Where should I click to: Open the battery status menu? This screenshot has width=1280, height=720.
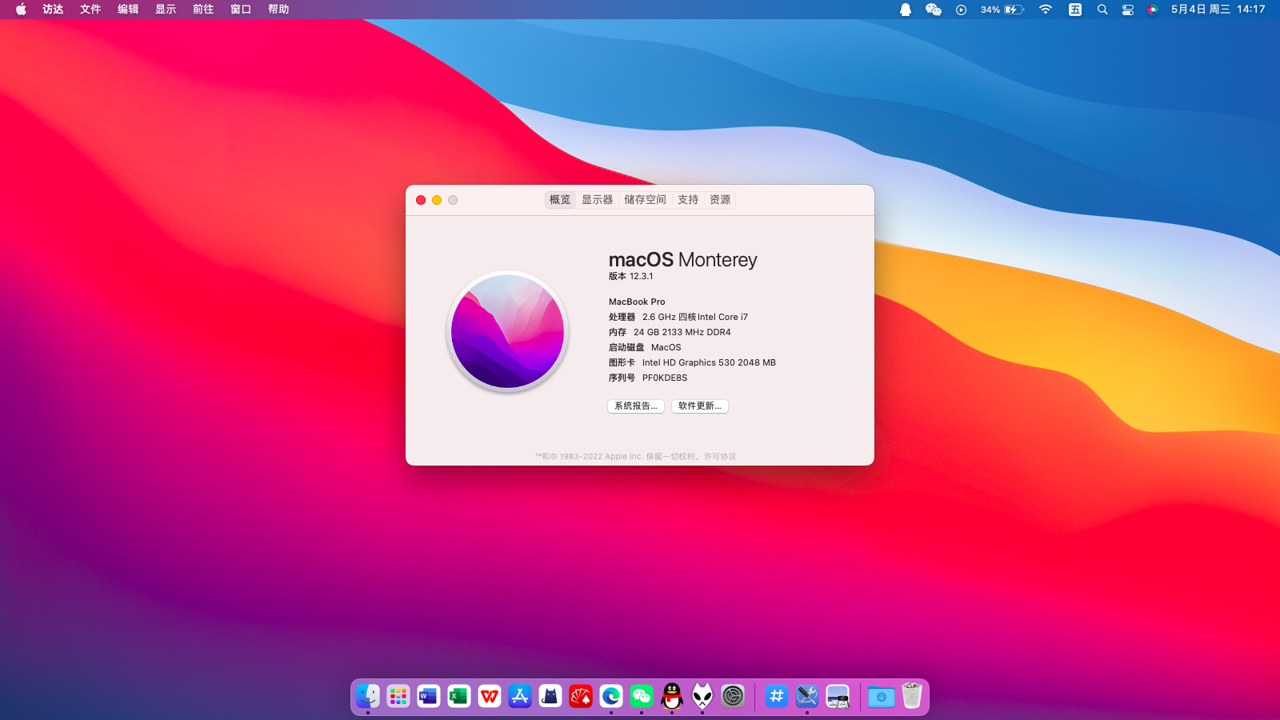click(1002, 10)
